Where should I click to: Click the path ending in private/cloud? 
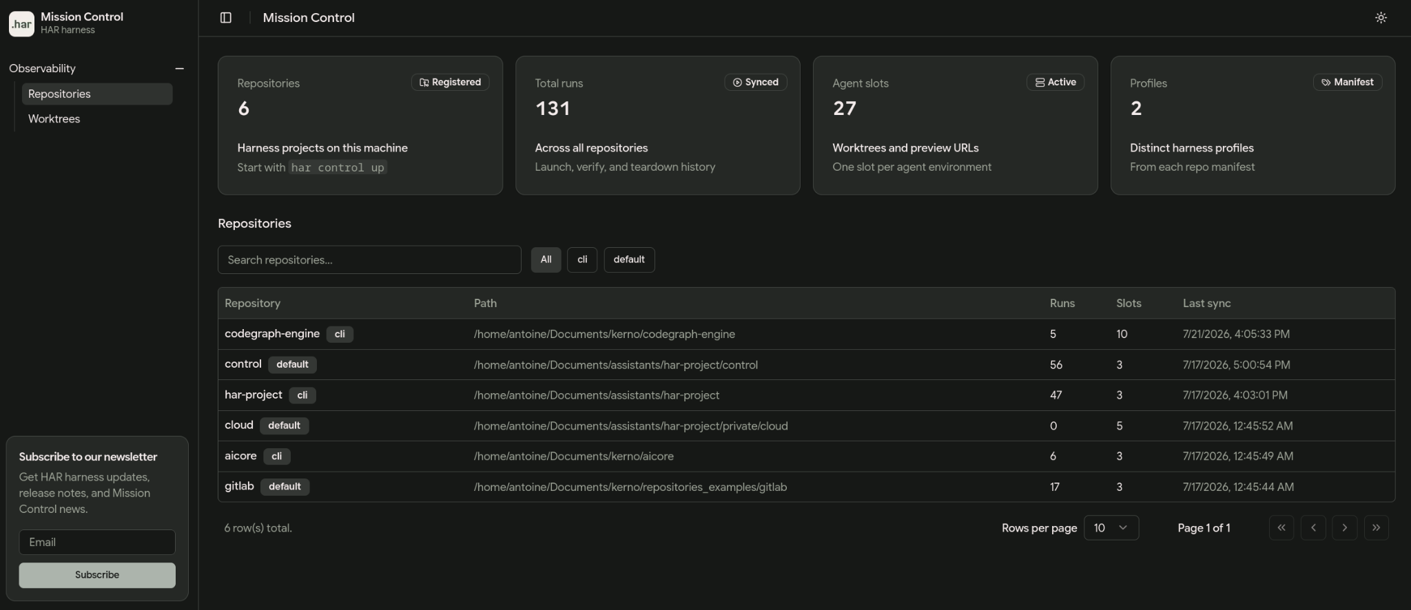pos(631,426)
